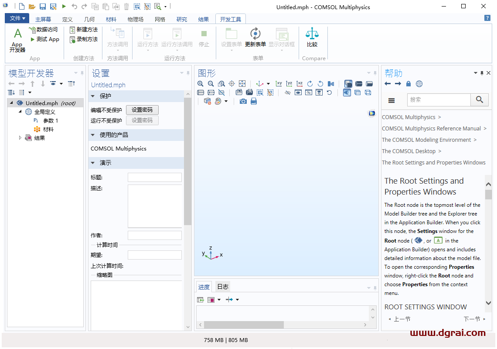This screenshot has height=349, width=497.
Task: Click the rotate clockwise view icon
Action: point(310,84)
